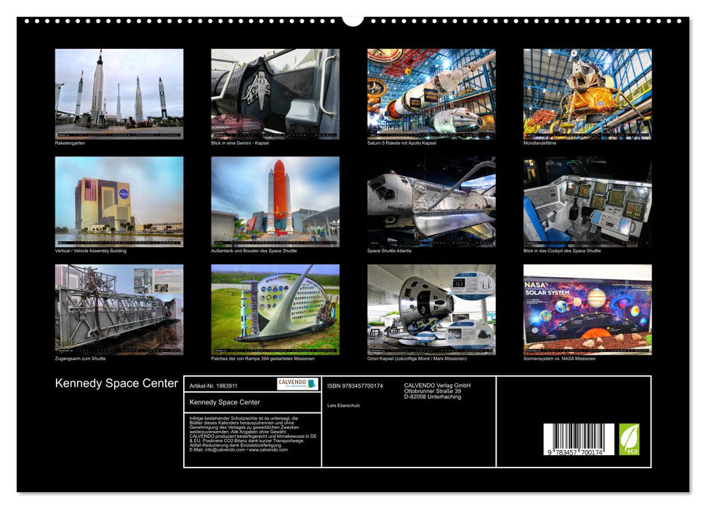View the Rampe 39A Patches thumbnail
This screenshot has width=706, height=509.
(275, 309)
